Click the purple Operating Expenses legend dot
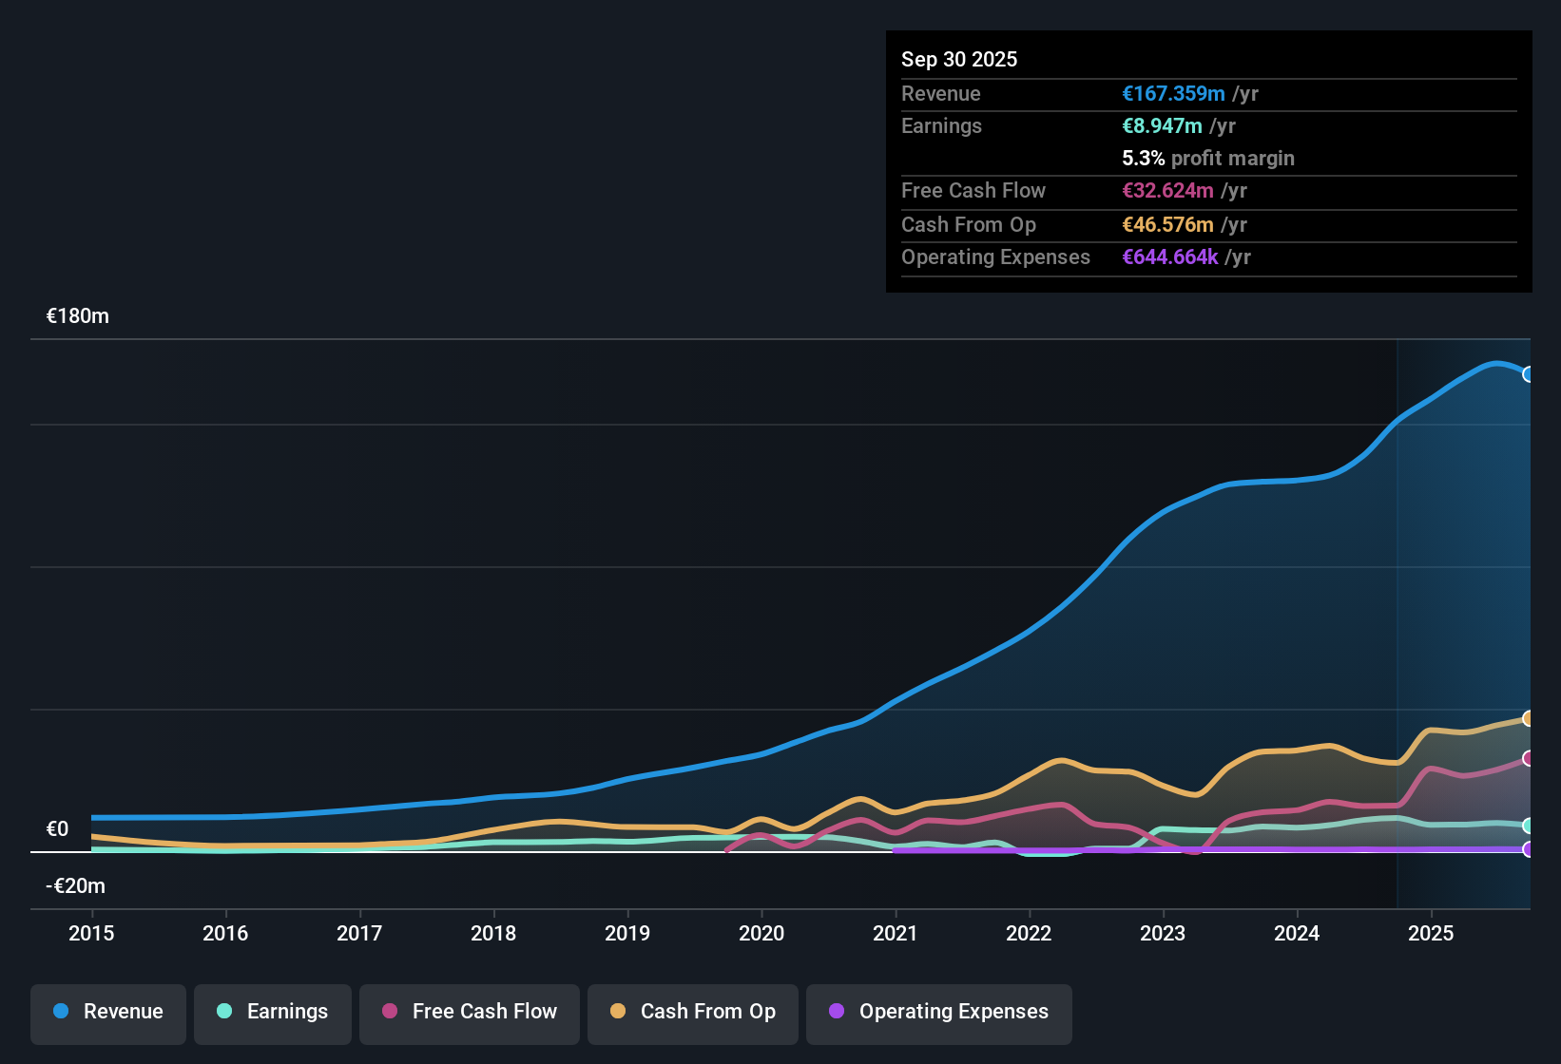 837,1012
